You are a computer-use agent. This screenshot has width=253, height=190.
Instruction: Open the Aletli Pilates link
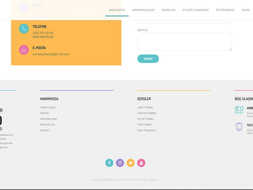pyautogui.click(x=145, y=108)
